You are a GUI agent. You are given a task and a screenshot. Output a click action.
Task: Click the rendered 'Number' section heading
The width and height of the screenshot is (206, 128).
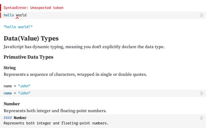(12, 104)
